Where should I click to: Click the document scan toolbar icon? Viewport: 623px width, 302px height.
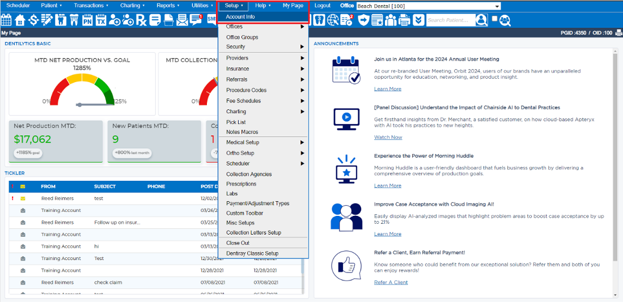pyautogui.click(x=169, y=19)
